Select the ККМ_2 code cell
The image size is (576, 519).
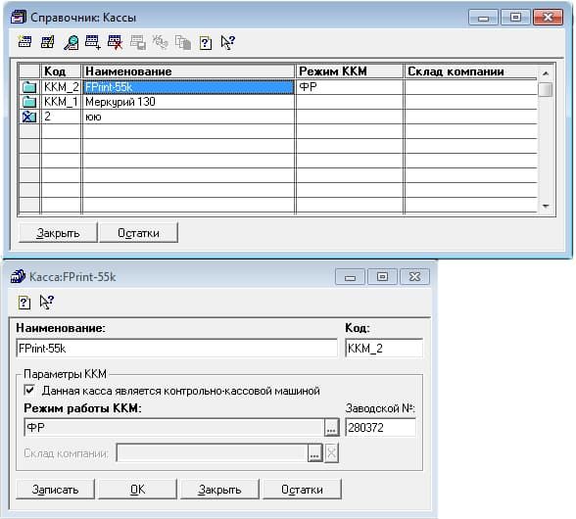tap(61, 87)
